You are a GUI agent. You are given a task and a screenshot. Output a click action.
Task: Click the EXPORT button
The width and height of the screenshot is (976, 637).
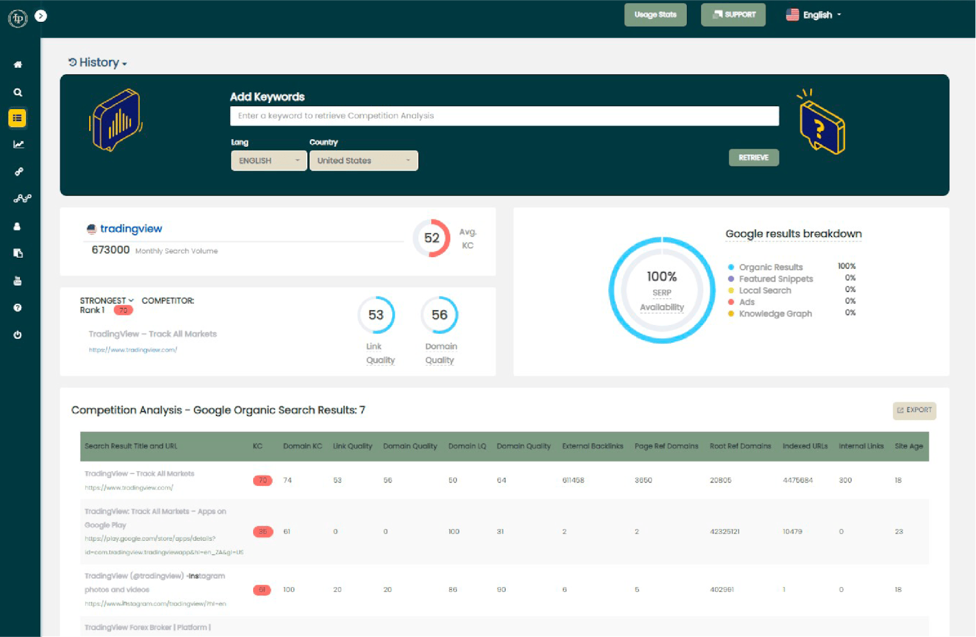pyautogui.click(x=914, y=410)
